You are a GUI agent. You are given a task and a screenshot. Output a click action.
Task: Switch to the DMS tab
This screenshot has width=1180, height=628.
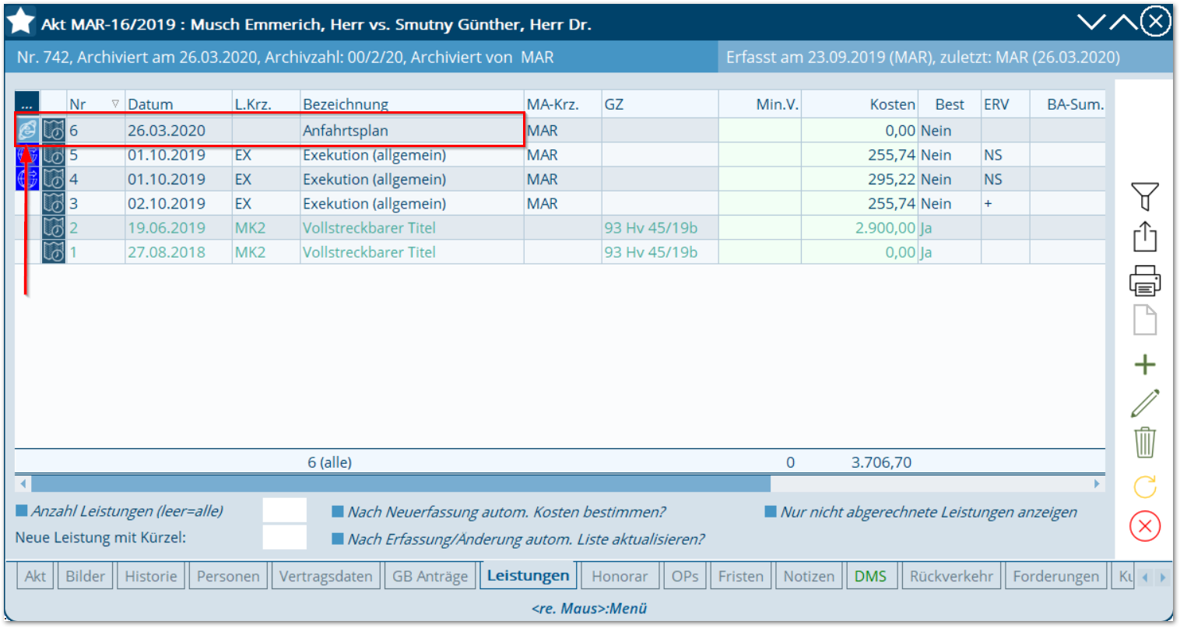pyautogui.click(x=870, y=577)
